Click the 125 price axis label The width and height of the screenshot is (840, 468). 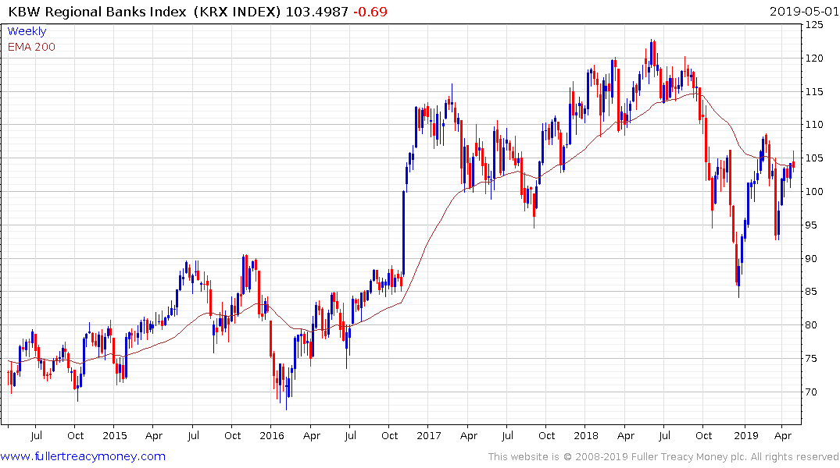click(x=814, y=25)
